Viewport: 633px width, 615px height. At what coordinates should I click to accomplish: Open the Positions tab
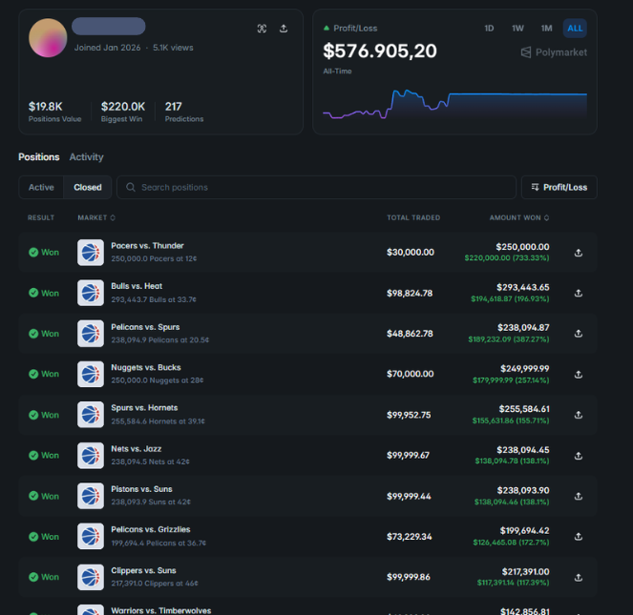point(39,157)
